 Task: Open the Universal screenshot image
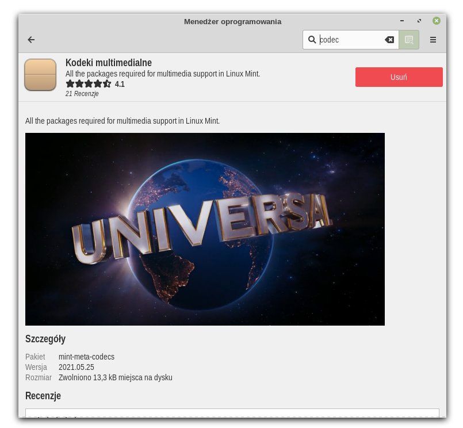[x=205, y=229]
